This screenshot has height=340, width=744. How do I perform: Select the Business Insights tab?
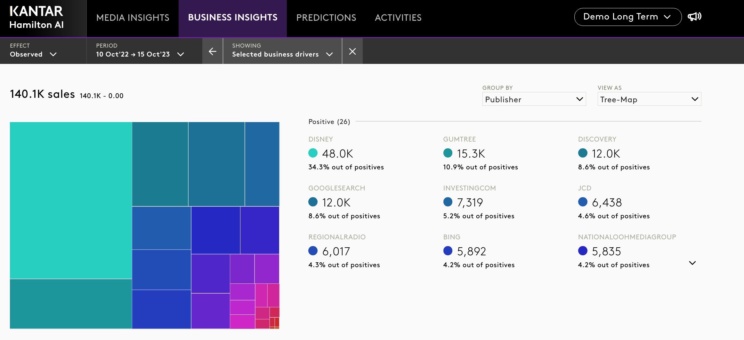(x=233, y=18)
